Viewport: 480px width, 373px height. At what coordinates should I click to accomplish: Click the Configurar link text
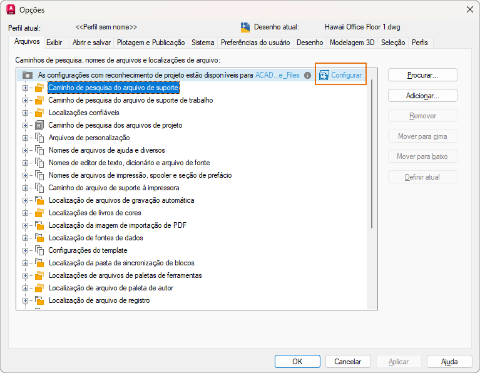[346, 75]
